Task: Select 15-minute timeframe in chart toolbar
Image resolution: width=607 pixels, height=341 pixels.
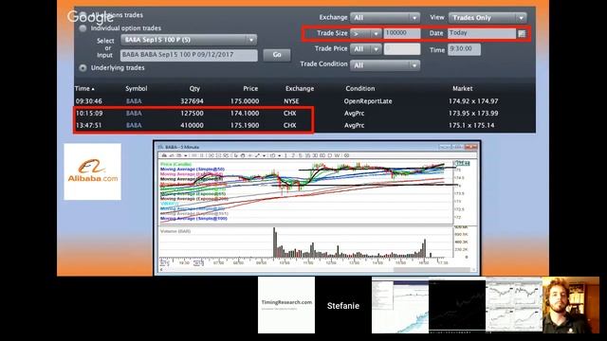Action: [307, 155]
